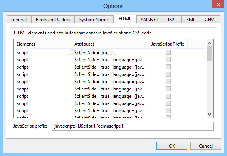The height and width of the screenshot is (156, 227).
Task: Confirm changes with the OK button
Action: click(x=172, y=146)
